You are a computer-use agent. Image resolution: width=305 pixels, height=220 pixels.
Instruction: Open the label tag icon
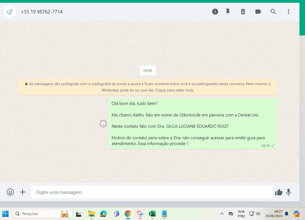coord(258,12)
